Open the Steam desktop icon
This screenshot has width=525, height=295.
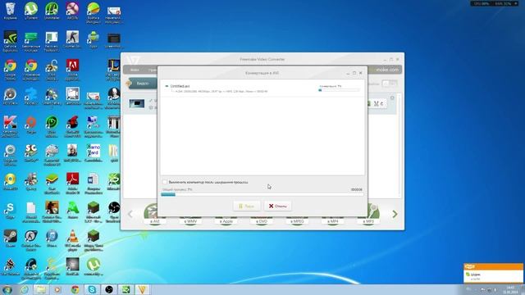click(11, 238)
